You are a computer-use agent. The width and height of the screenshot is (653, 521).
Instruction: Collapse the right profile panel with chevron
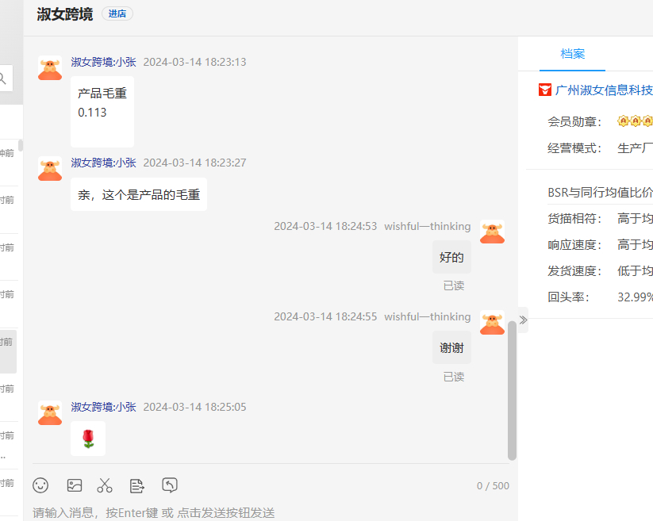pyautogui.click(x=523, y=320)
